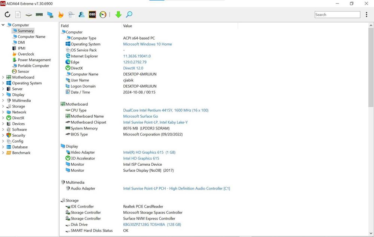Open GPGPU Benchmark monitor icon in toolbar
The height and width of the screenshot is (237, 374).
[x=50, y=15]
